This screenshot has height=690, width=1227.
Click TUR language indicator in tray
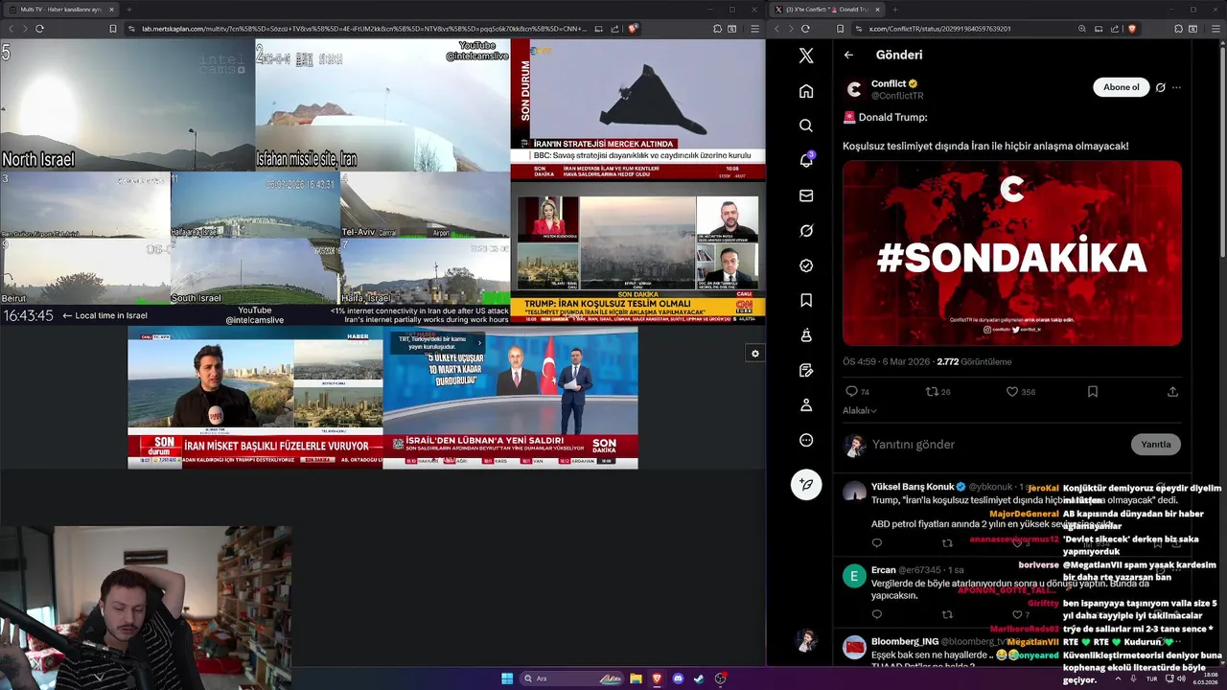tap(1151, 678)
